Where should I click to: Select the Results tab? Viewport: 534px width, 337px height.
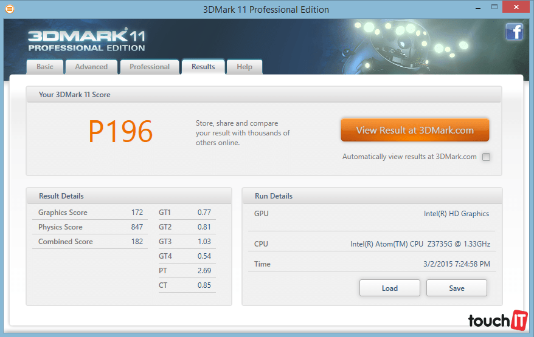click(203, 67)
